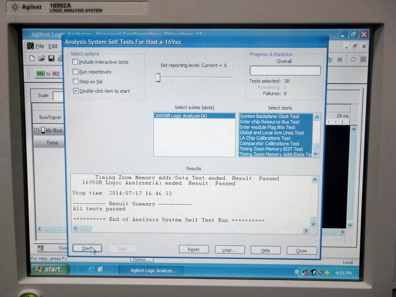Viewport: 396px width, 297px height.
Task: Select Global and Local Arm Lines Test
Action: point(276,132)
